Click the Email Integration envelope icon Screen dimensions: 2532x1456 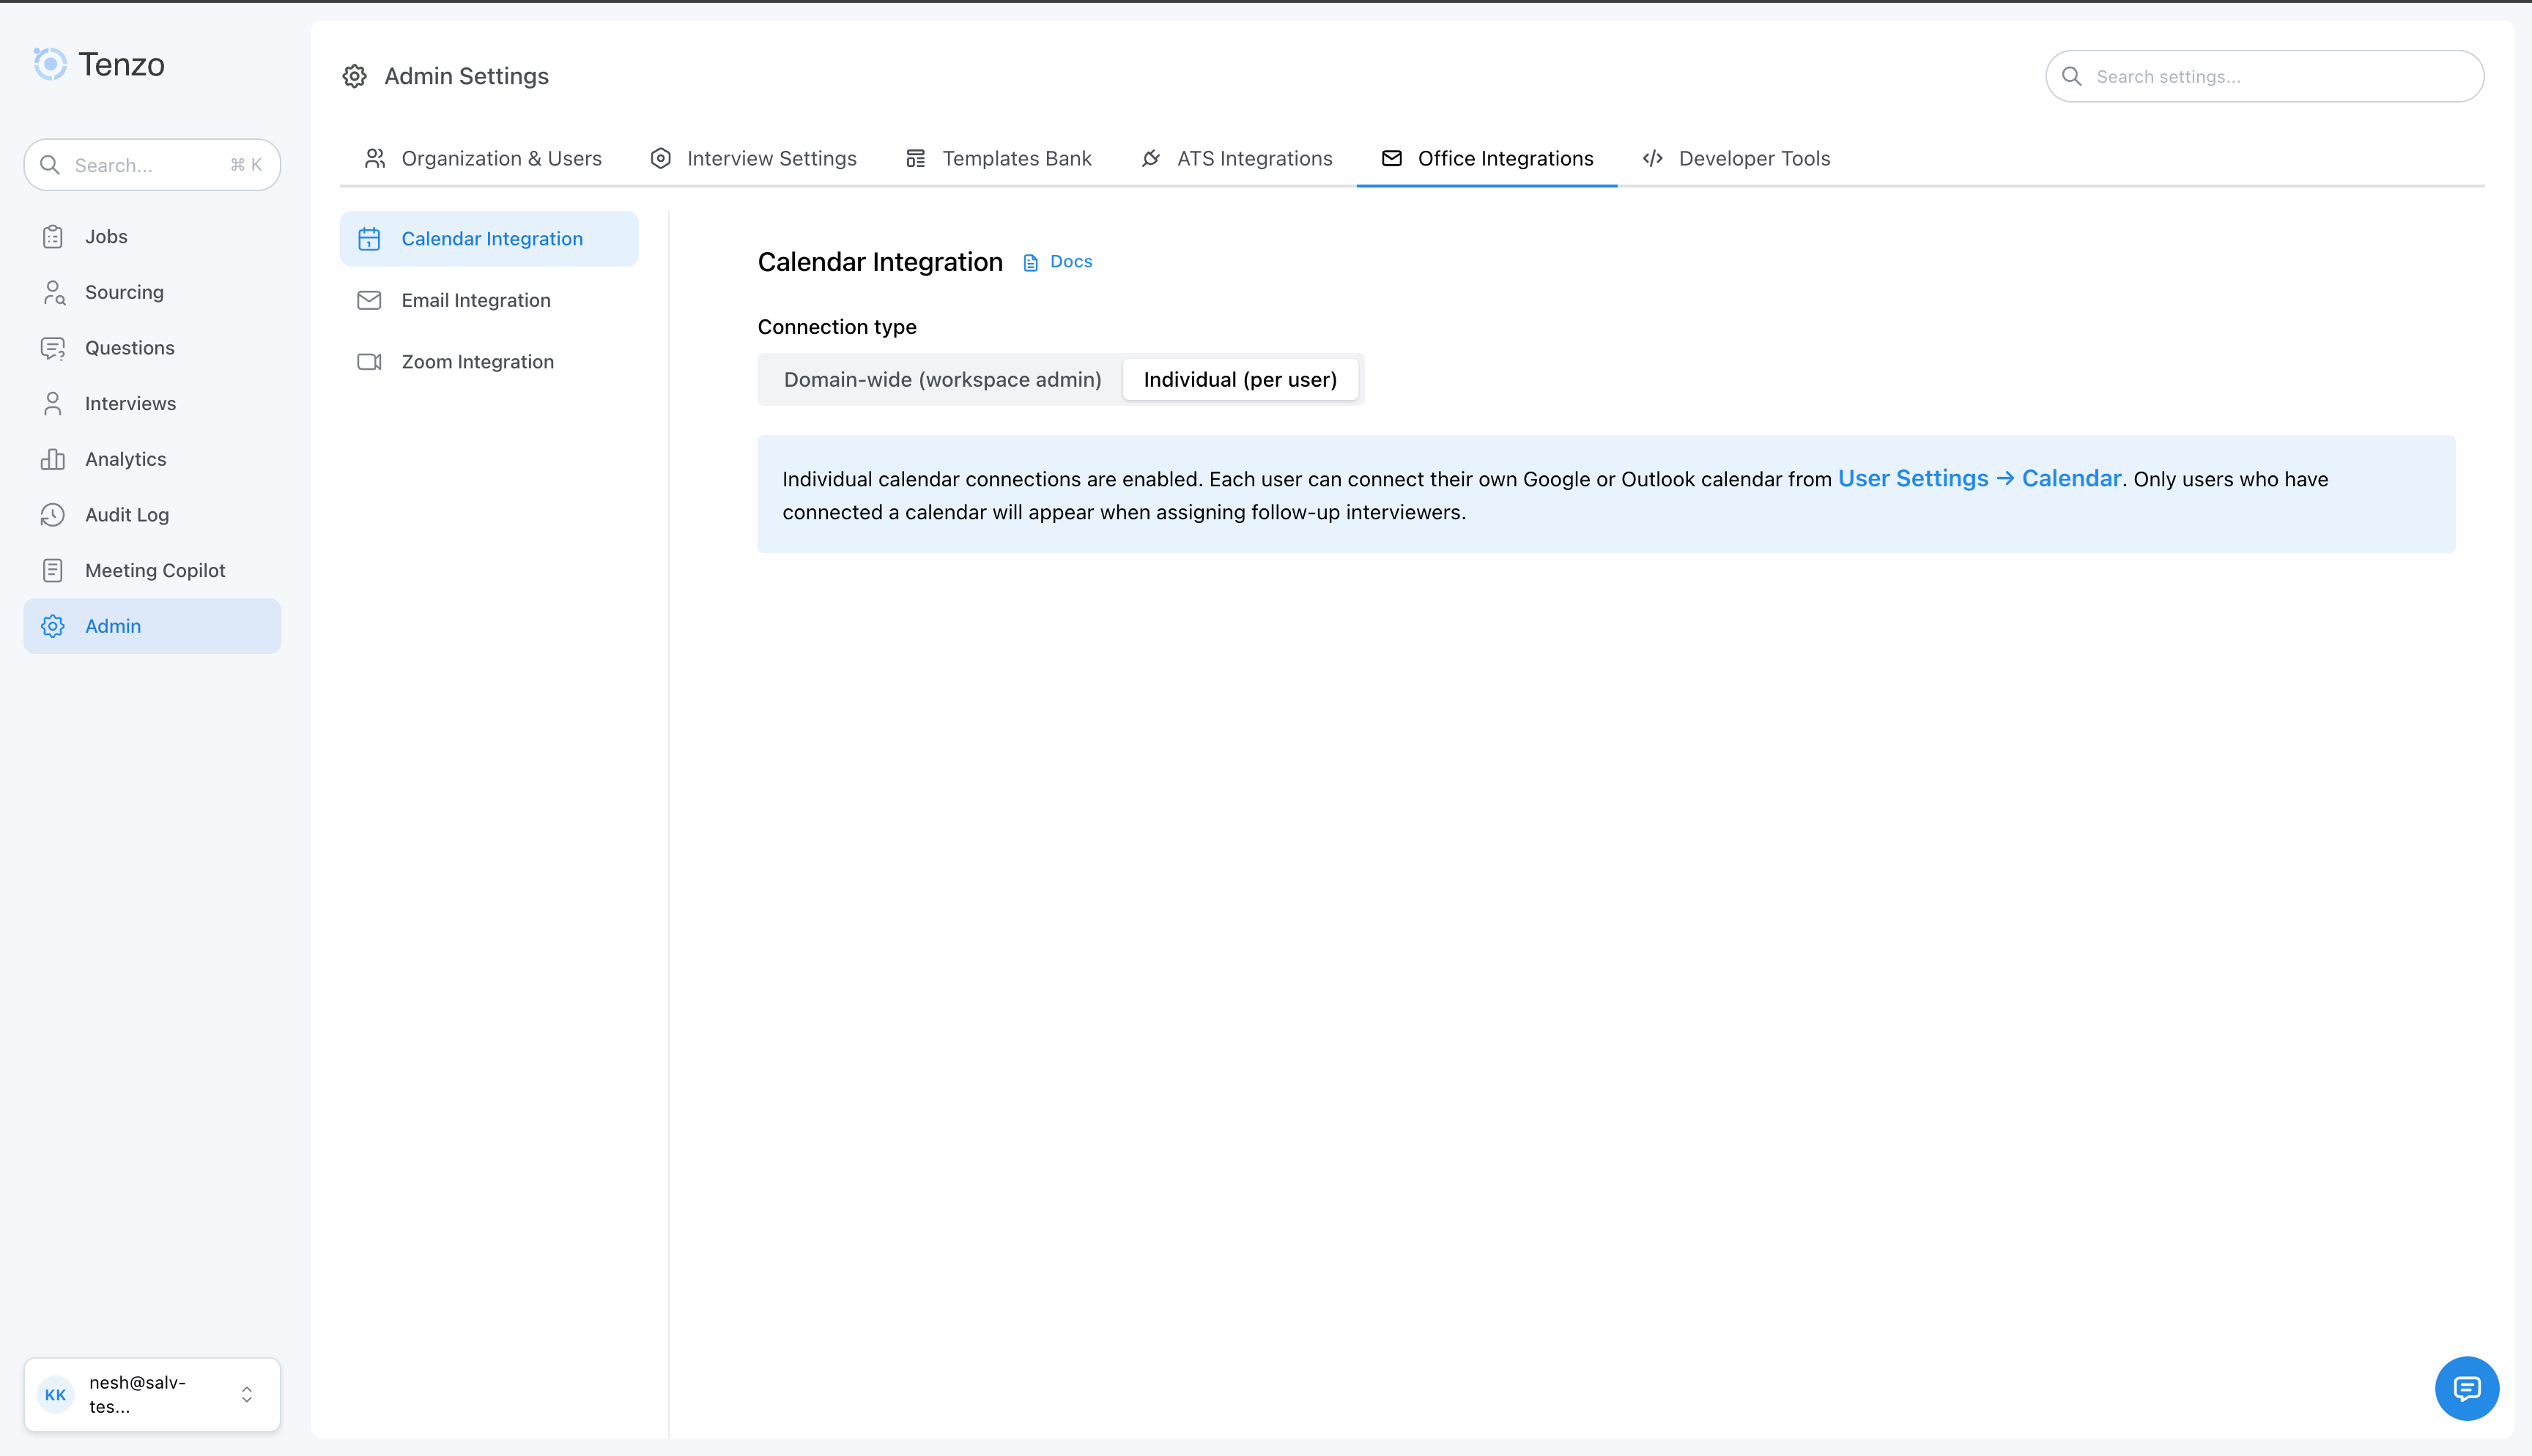369,300
